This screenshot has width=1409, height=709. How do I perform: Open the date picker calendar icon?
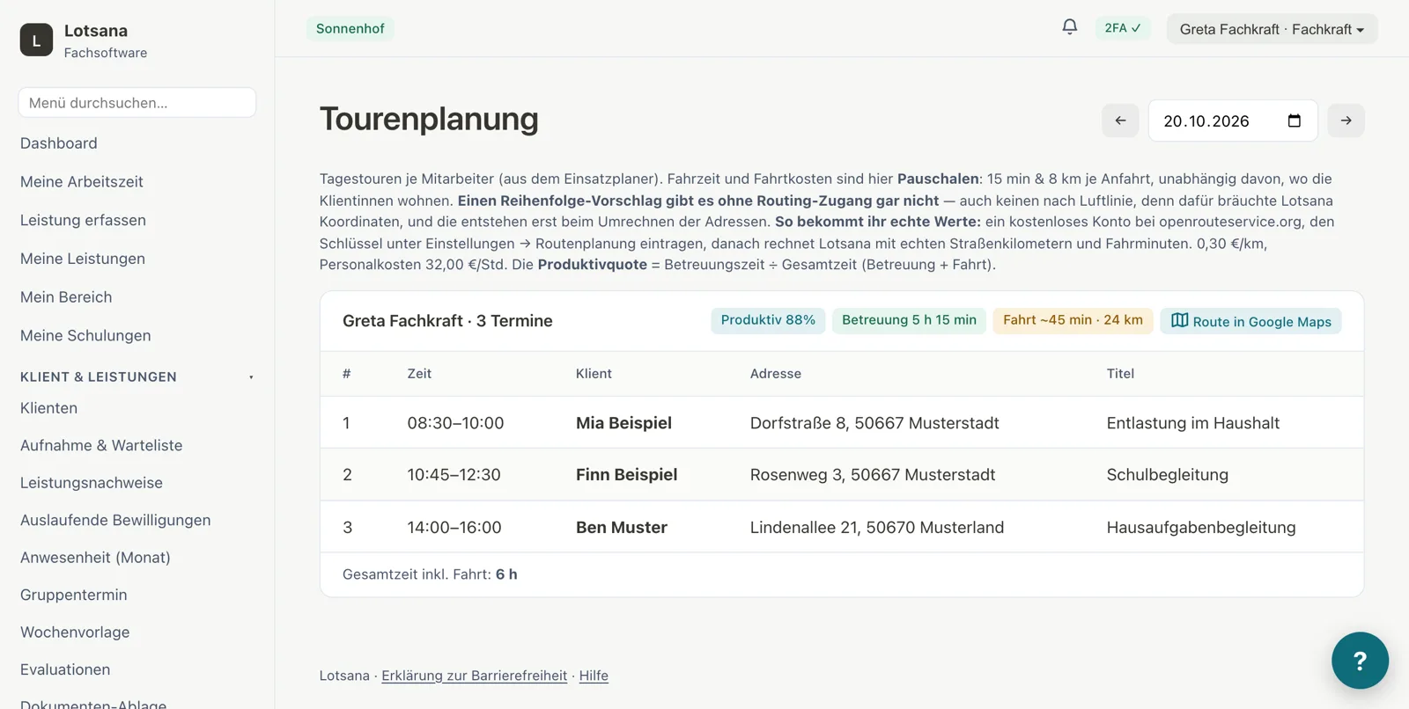coord(1294,121)
